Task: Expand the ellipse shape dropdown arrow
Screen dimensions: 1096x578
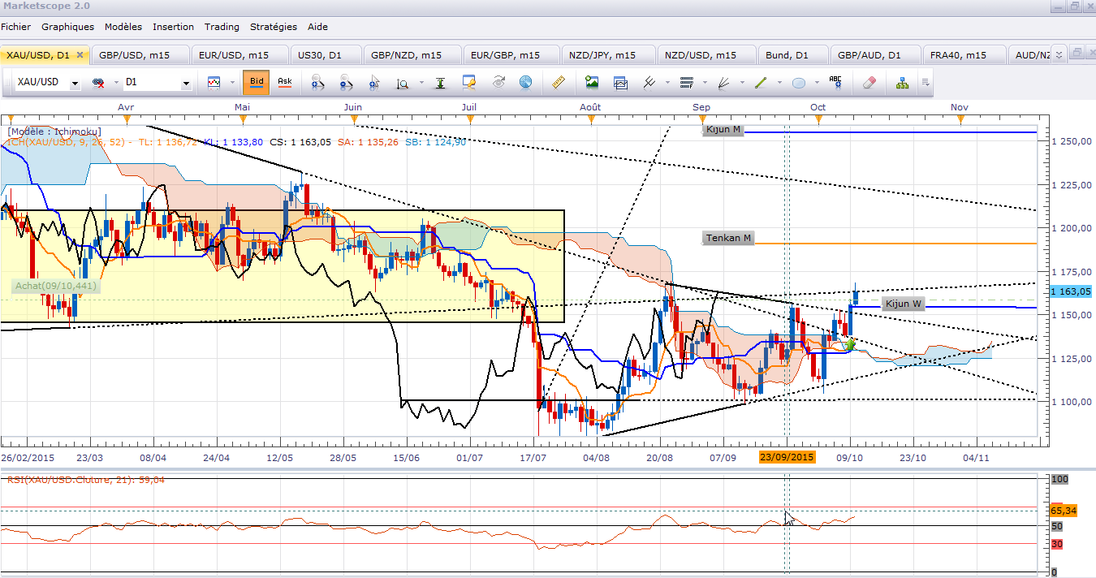Action: pyautogui.click(x=817, y=83)
